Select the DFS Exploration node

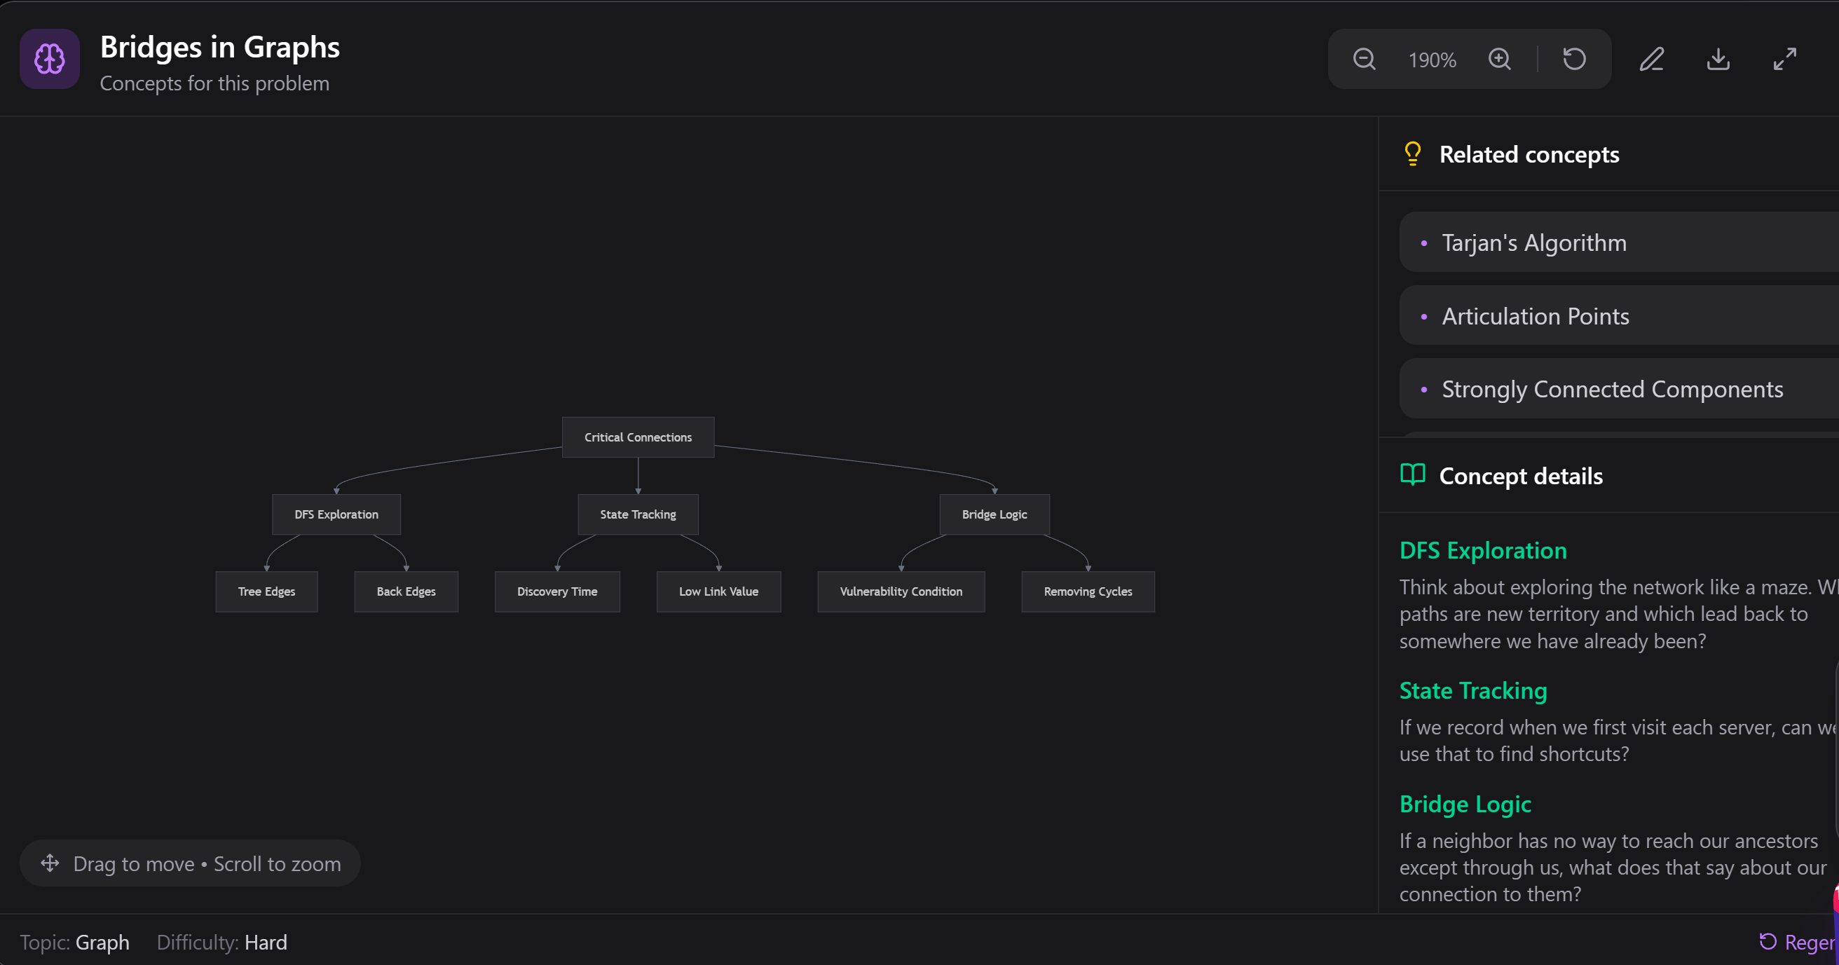[336, 514]
